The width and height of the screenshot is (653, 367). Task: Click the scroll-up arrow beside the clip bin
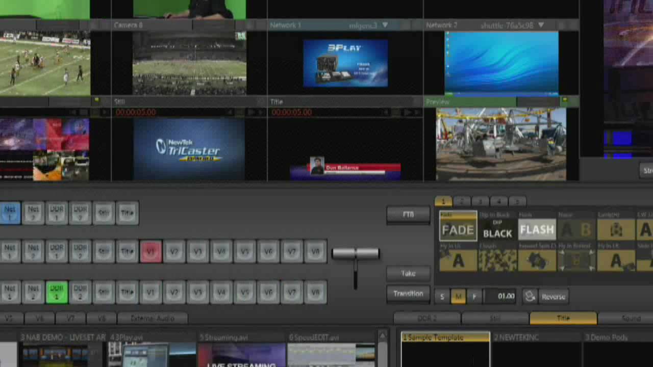383,335
